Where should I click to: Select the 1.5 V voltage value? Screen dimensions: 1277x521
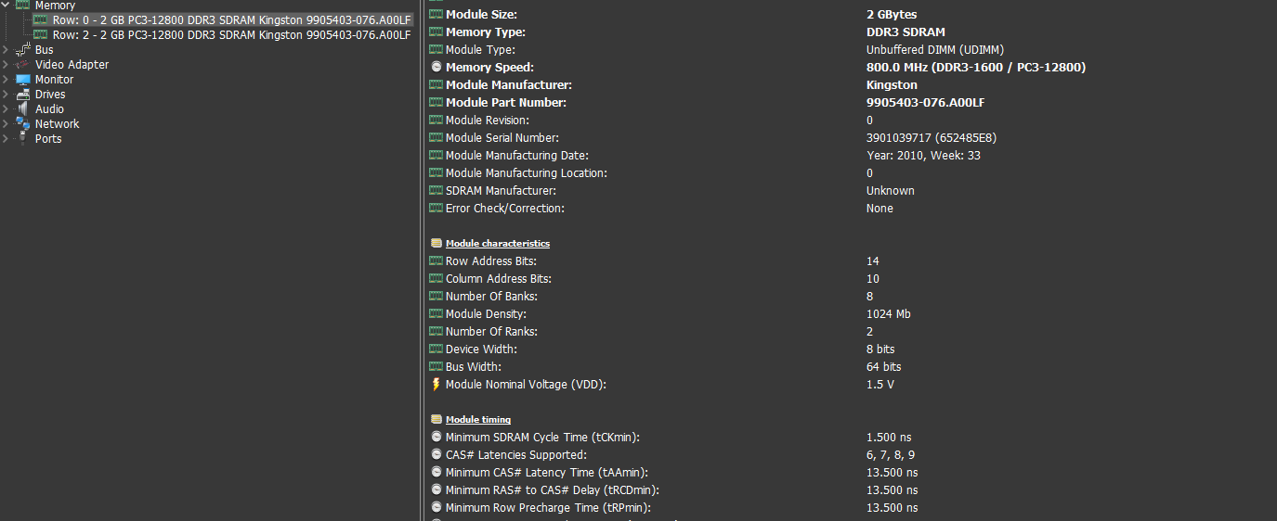point(880,385)
